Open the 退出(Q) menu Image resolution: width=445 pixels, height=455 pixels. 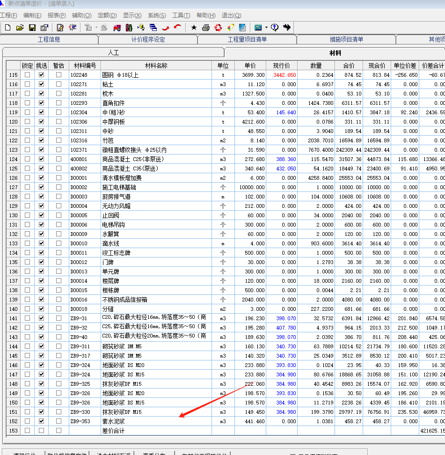(x=231, y=15)
